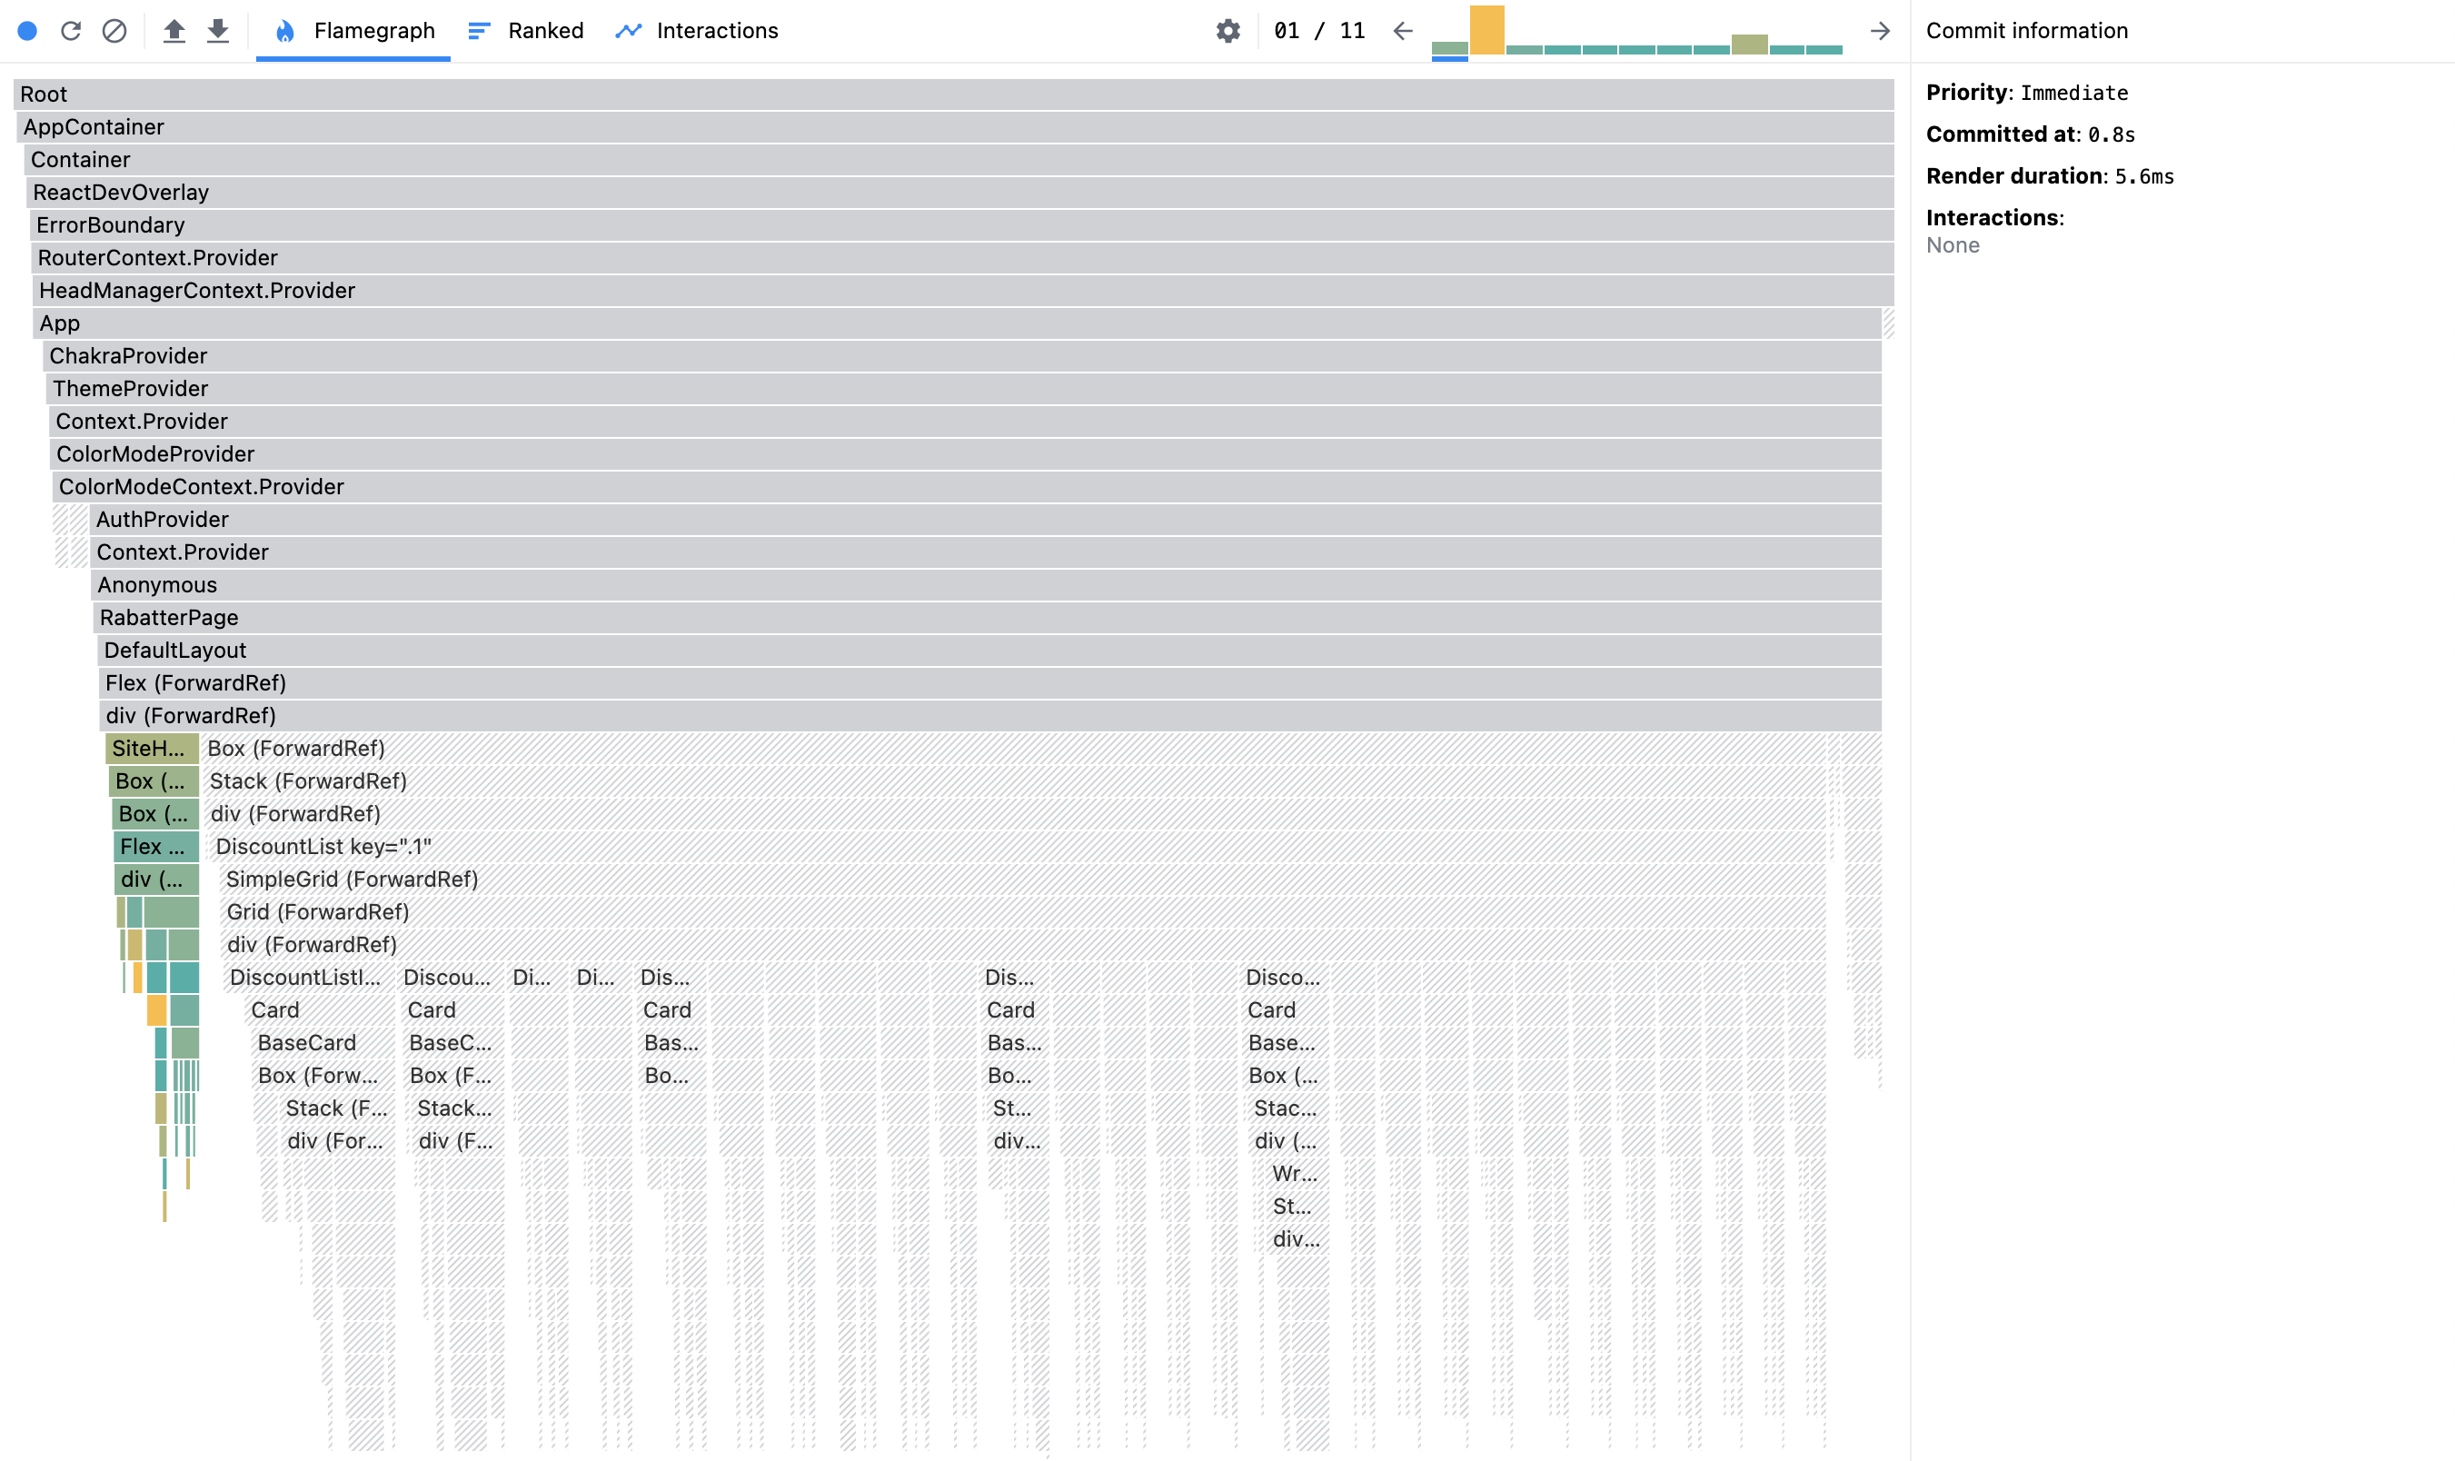Click the 01 / 11 commit counter
This screenshot has width=2455, height=1461.
coord(1319,31)
